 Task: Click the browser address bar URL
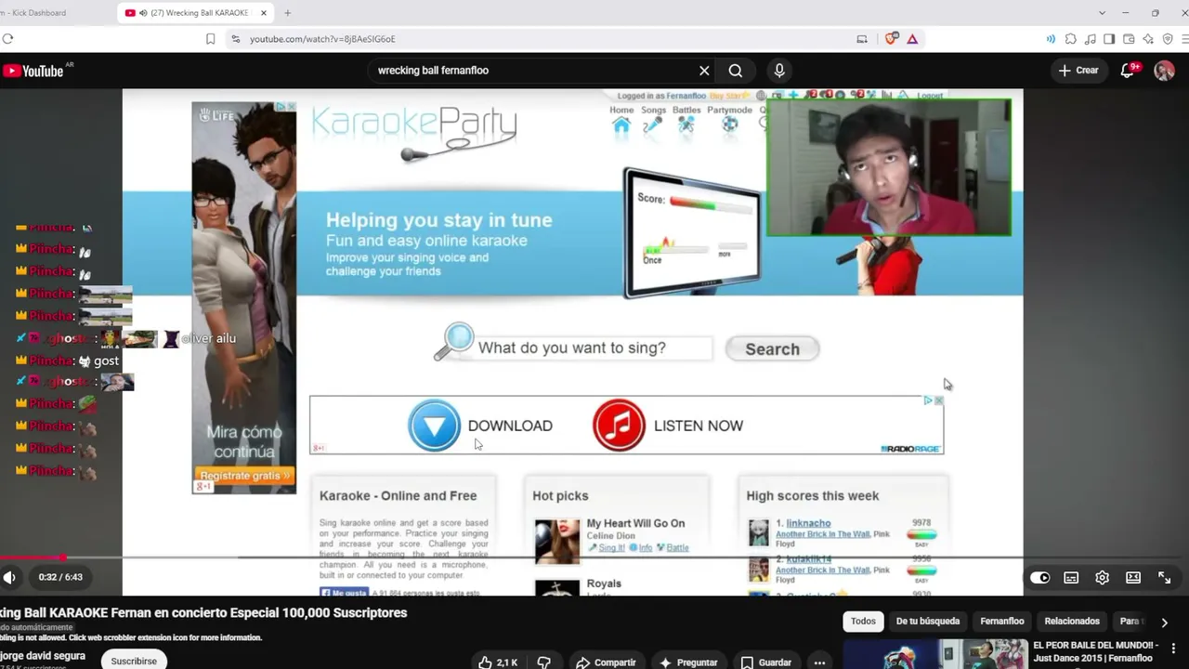coord(322,39)
